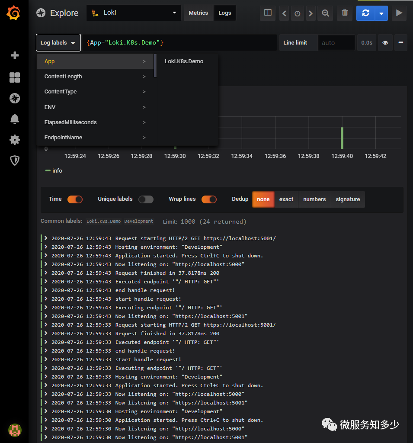The image size is (413, 443).
Task: Select Dedup numbers option
Action: tap(314, 199)
